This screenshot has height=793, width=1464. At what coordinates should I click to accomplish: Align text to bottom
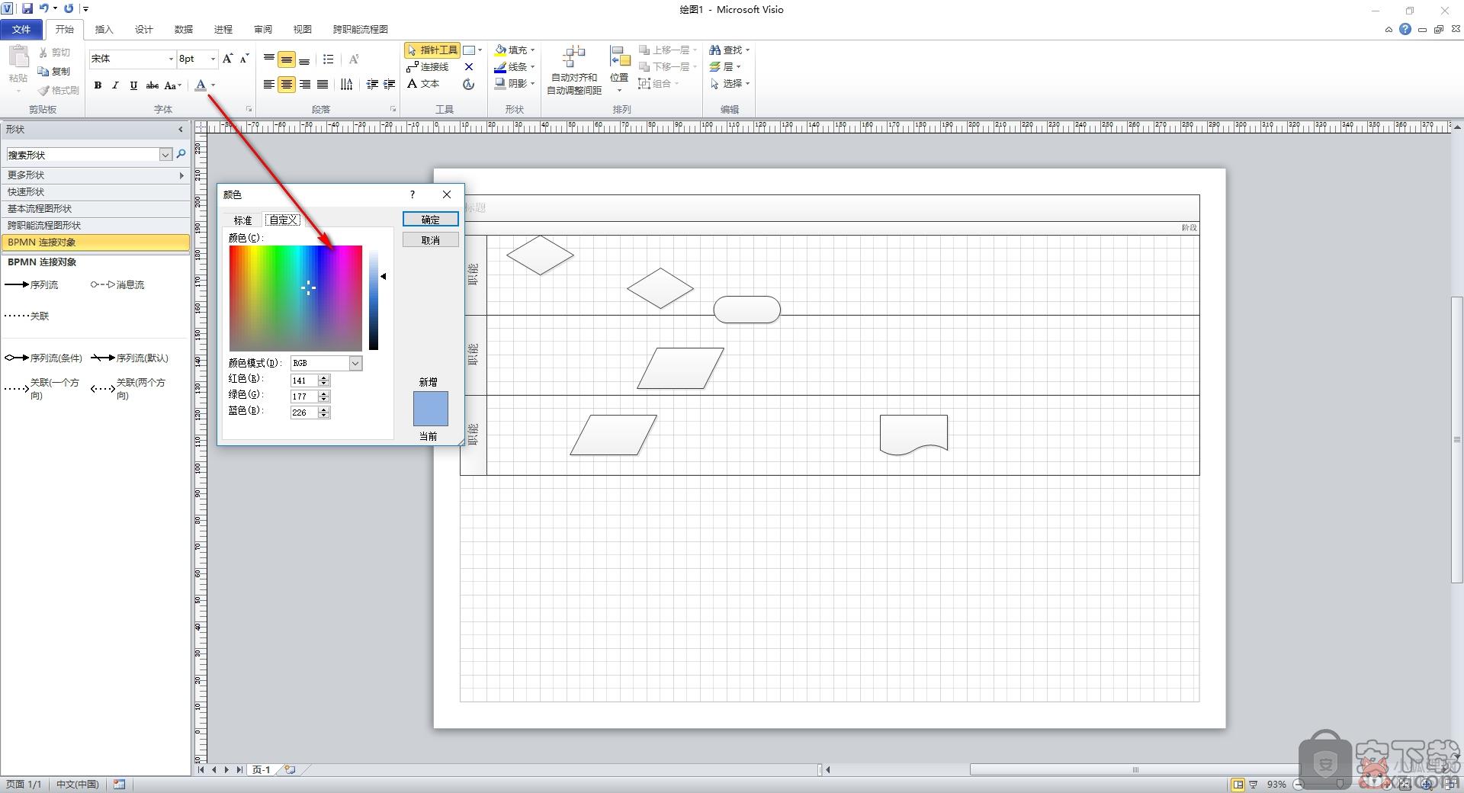click(304, 59)
